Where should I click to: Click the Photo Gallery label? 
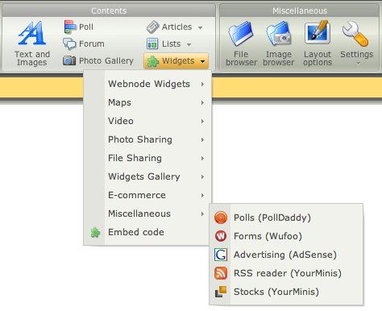106,61
